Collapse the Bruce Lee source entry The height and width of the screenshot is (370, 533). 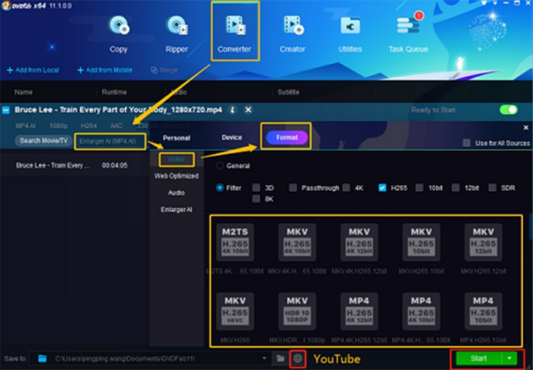[6, 110]
